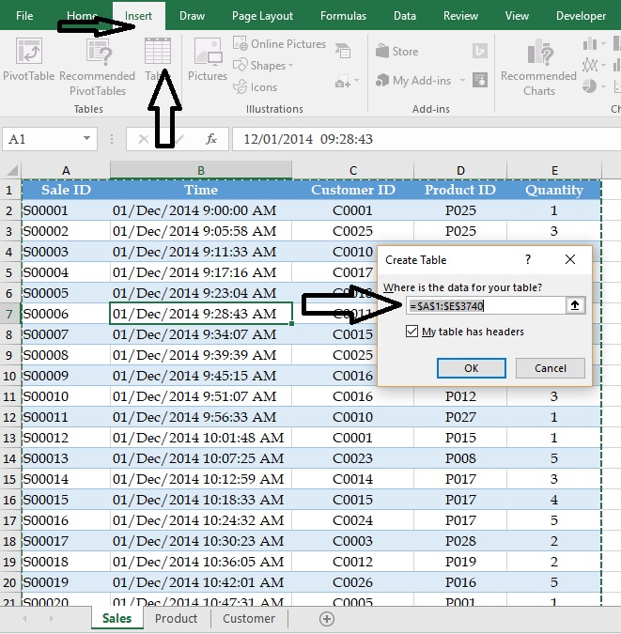Viewport: 621px width, 634px height.
Task: Expand the My Add-ins dropdown
Action: [x=462, y=81]
